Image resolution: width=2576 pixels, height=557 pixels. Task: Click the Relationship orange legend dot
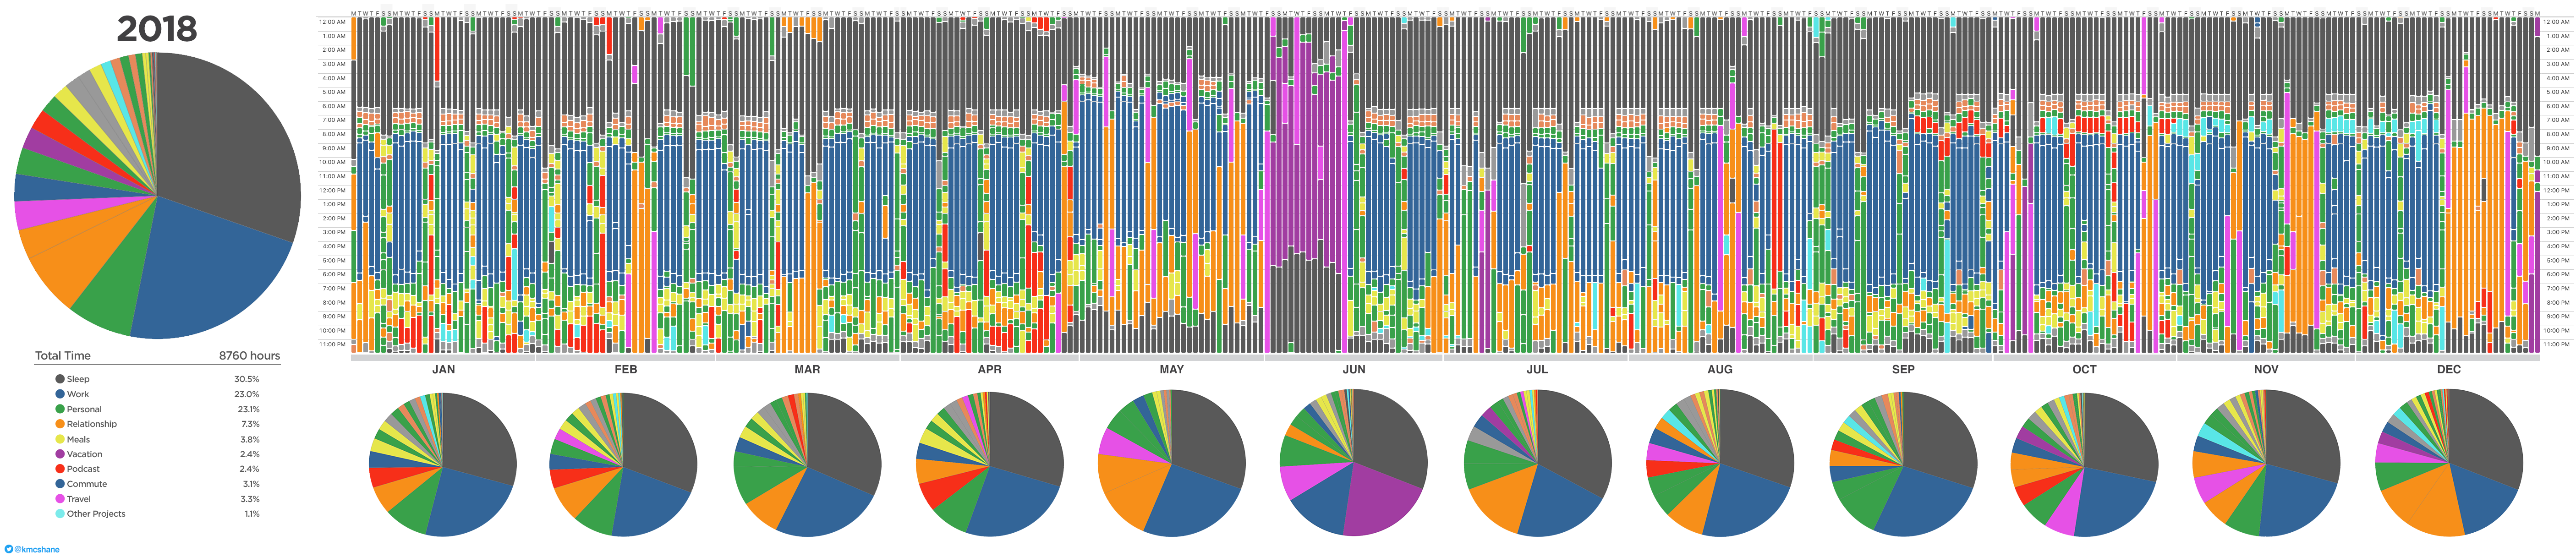tap(60, 424)
